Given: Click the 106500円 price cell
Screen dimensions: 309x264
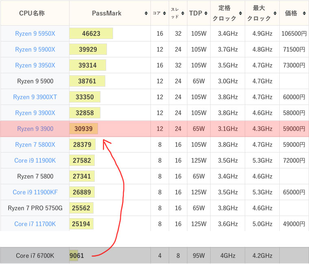Looking at the screenshot, I should pos(294,33).
